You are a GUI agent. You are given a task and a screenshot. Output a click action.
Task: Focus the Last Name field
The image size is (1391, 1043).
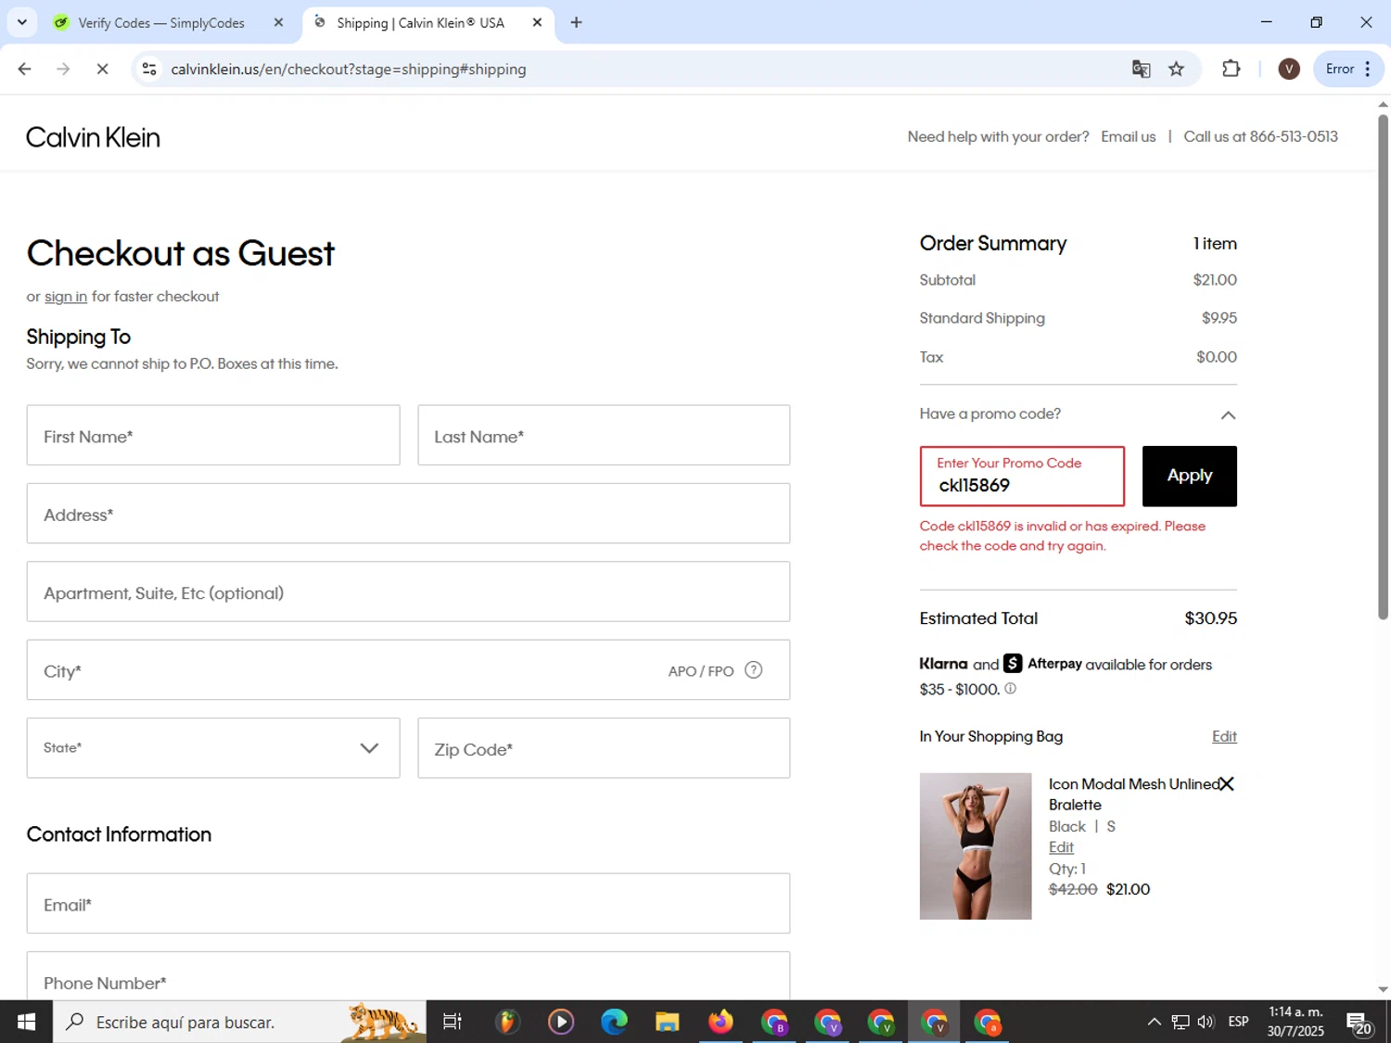(604, 435)
